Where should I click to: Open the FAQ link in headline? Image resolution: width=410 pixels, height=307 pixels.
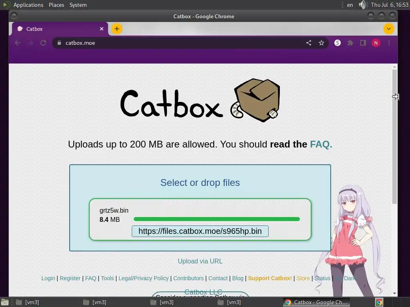321,144
